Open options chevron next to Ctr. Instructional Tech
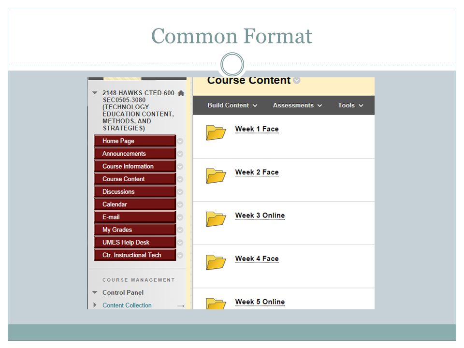 [180, 255]
